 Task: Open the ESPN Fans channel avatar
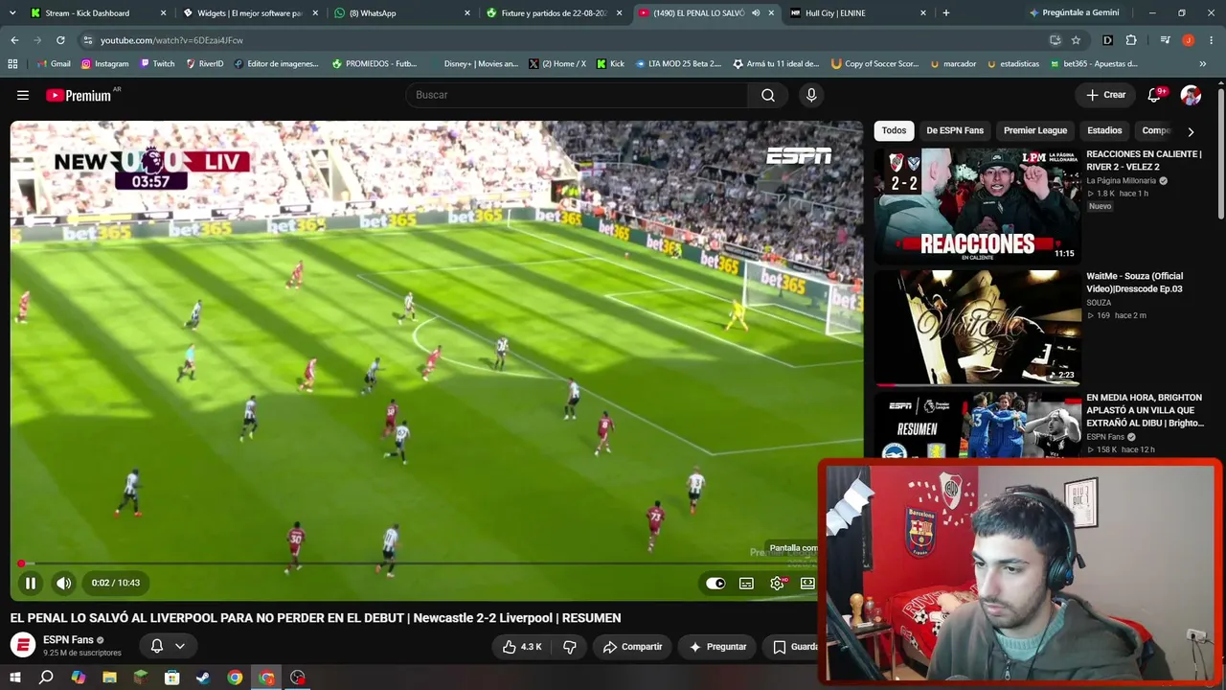click(x=23, y=645)
